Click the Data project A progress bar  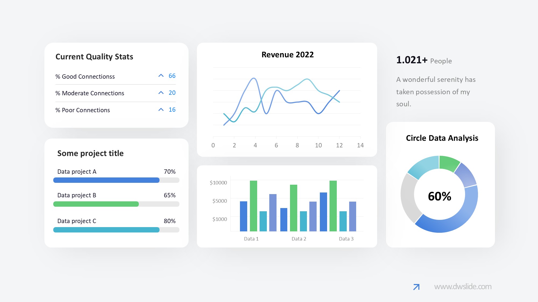click(x=106, y=180)
